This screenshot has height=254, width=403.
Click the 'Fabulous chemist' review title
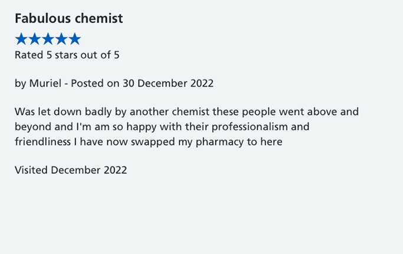pyautogui.click(x=68, y=18)
